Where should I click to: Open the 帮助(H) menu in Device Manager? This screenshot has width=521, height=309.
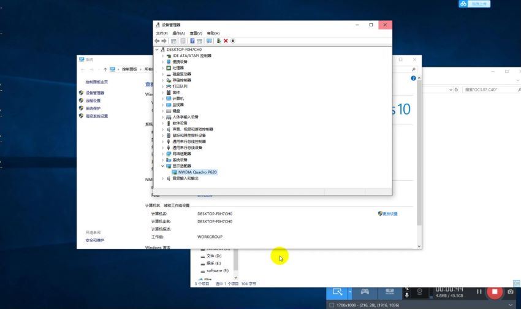(x=213, y=33)
